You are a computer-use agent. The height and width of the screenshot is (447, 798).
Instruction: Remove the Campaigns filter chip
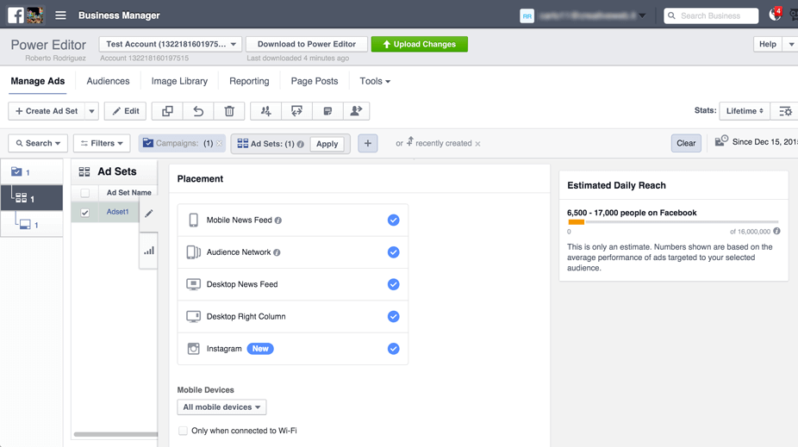point(220,144)
